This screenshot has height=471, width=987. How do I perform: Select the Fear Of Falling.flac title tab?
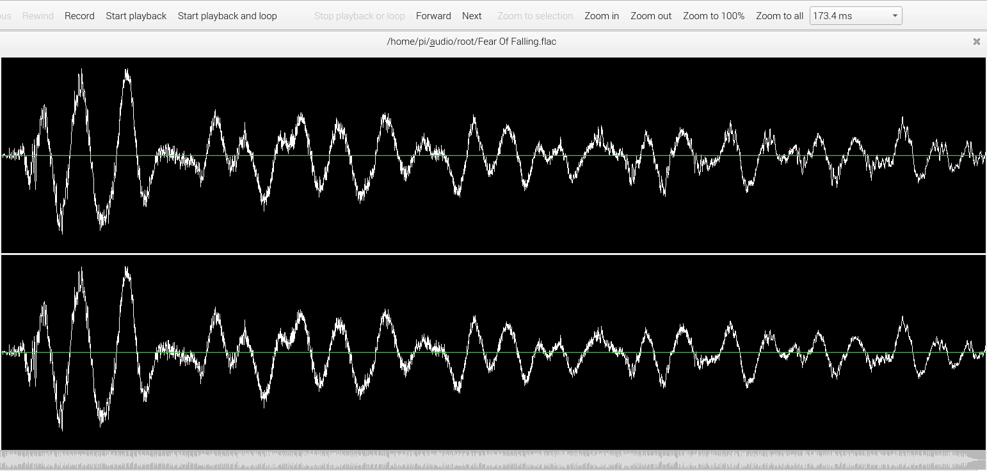(x=472, y=42)
